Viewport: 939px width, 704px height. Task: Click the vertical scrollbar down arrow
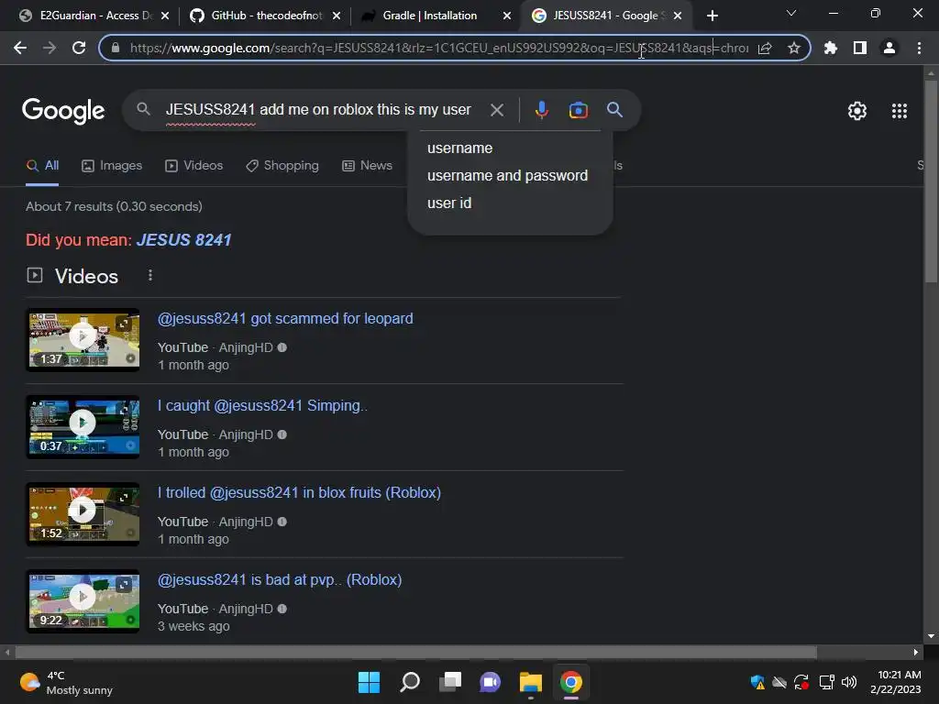(931, 636)
